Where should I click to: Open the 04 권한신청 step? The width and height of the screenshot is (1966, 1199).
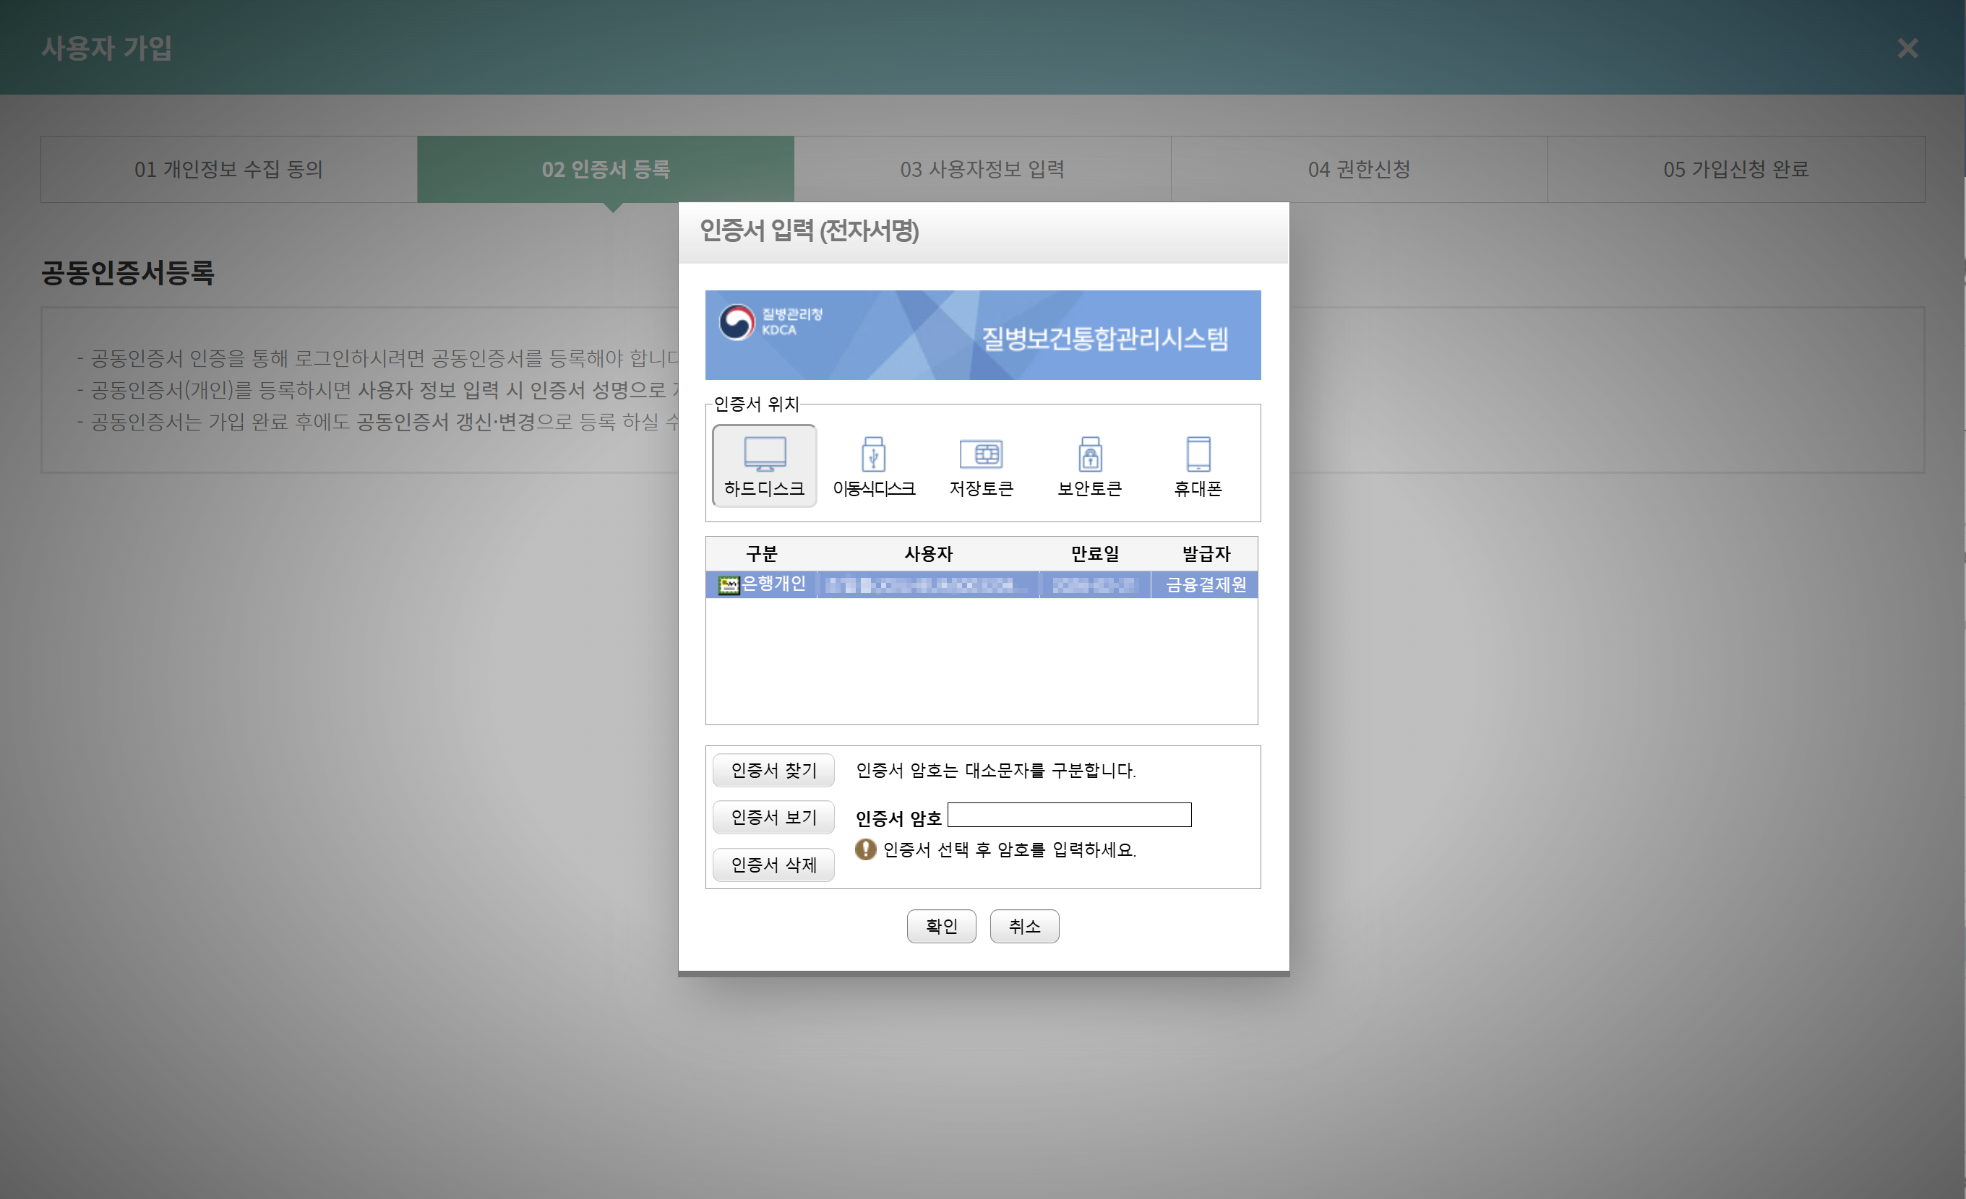click(x=1359, y=169)
